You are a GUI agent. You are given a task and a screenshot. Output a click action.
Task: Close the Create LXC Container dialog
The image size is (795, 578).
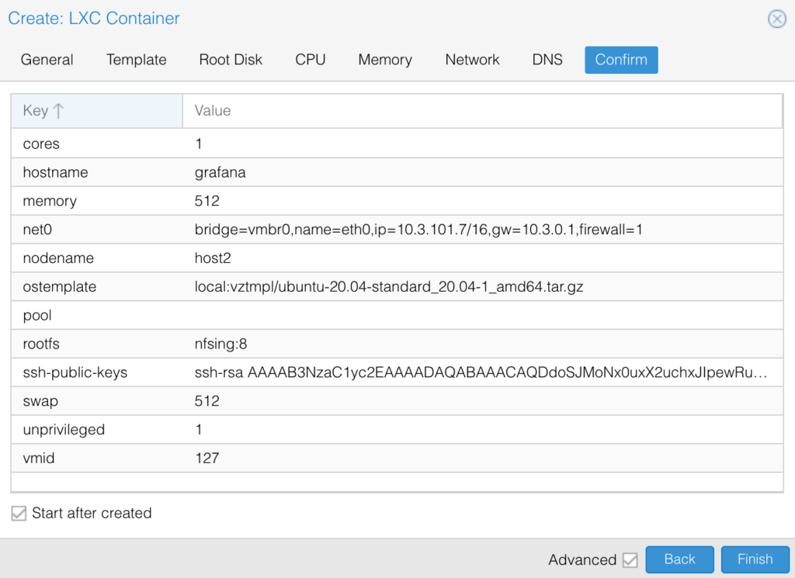coord(776,19)
